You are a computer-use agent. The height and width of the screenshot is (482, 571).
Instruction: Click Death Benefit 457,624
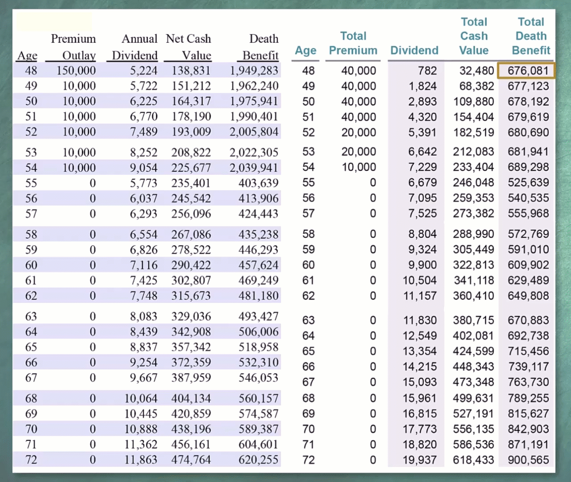(x=258, y=265)
